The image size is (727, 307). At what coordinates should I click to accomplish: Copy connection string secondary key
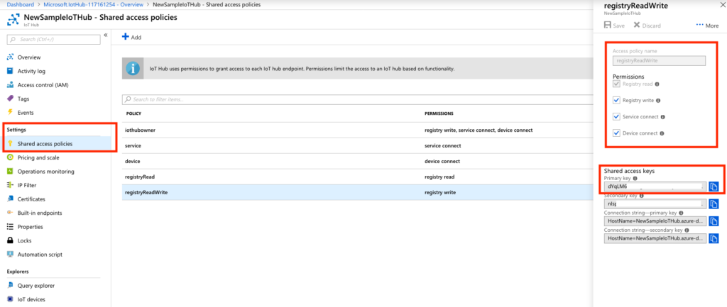click(714, 238)
